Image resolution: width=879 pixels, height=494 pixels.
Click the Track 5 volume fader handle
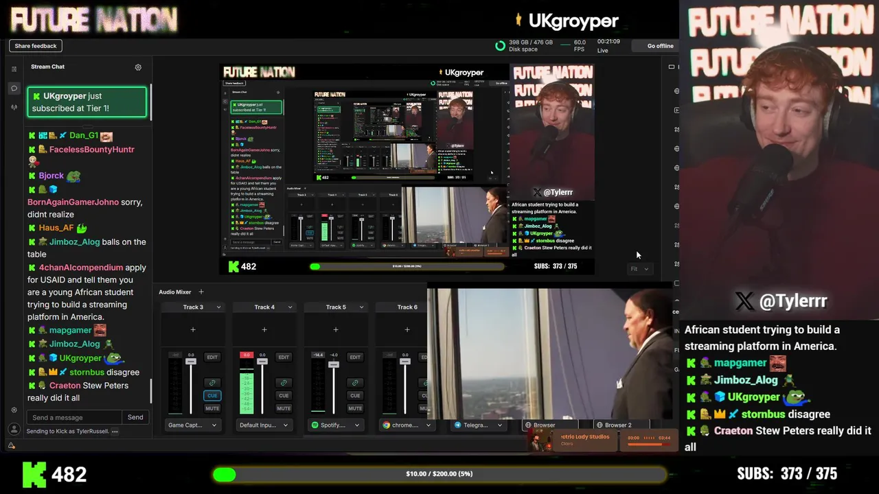coord(334,364)
